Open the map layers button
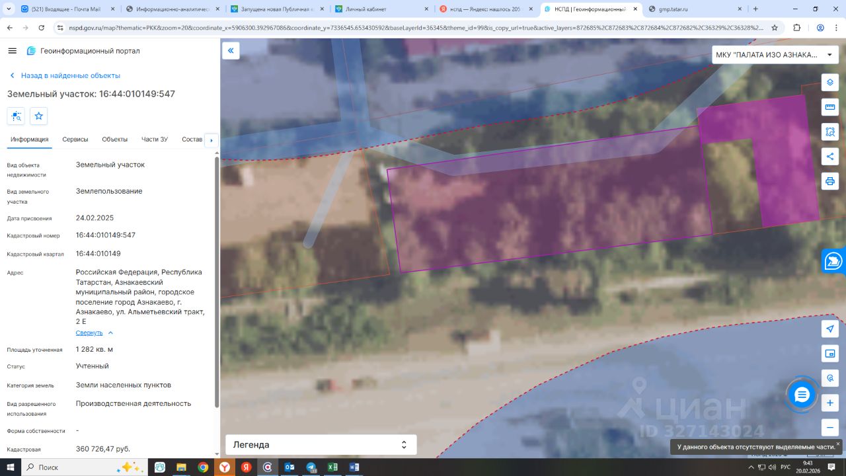846x476 pixels. (x=830, y=83)
